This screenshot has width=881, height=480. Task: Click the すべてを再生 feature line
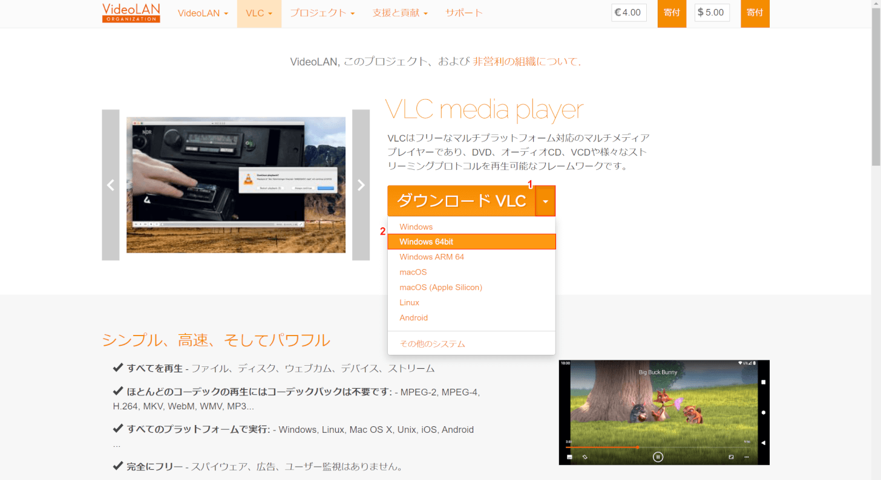(x=274, y=368)
